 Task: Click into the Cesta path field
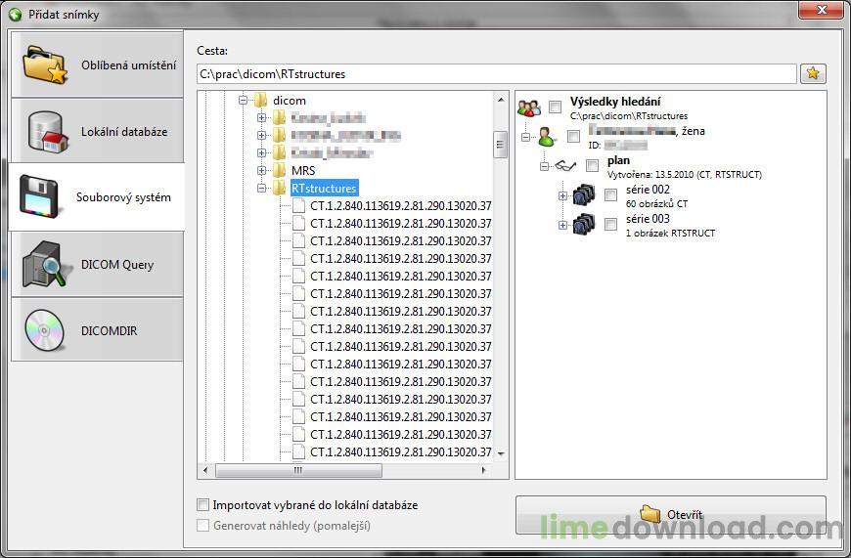(x=497, y=73)
